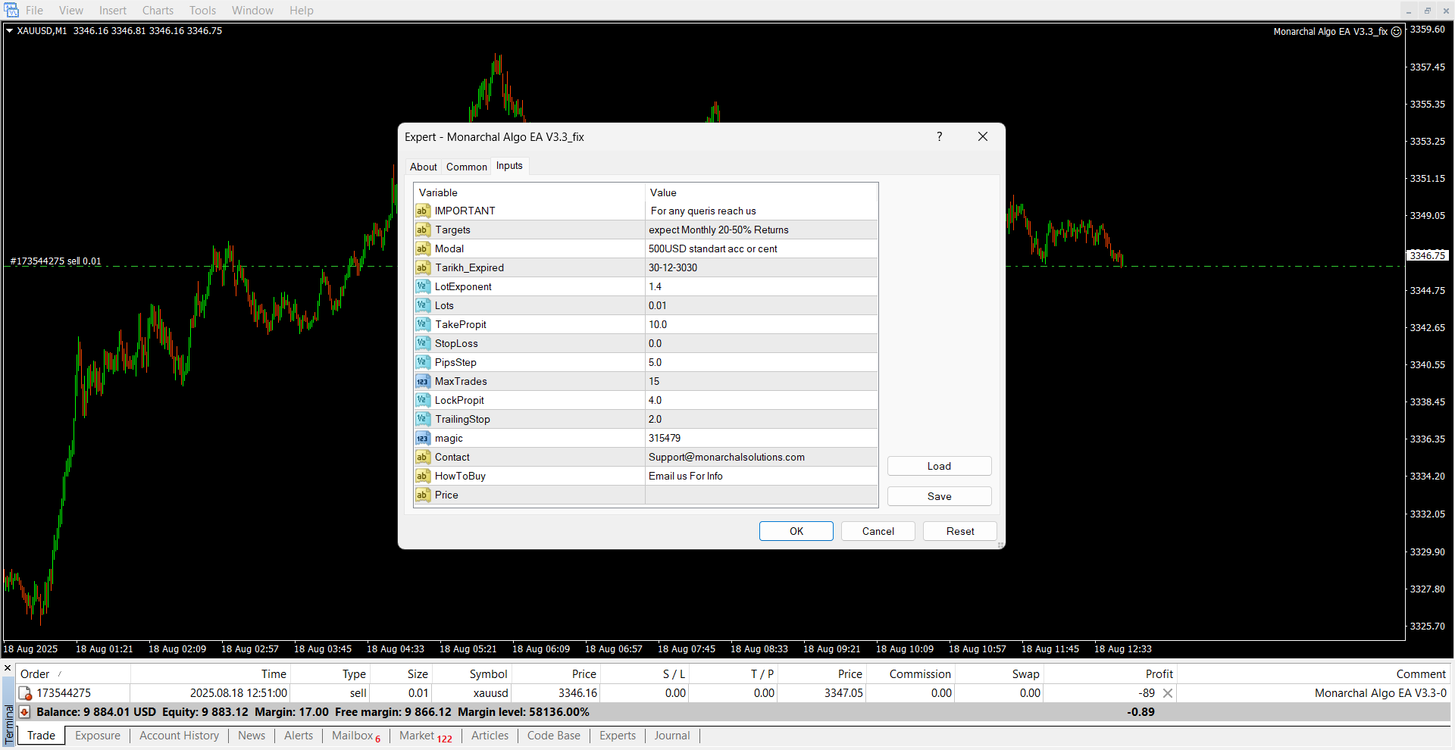
Task: Open the Charts menu
Action: [158, 11]
